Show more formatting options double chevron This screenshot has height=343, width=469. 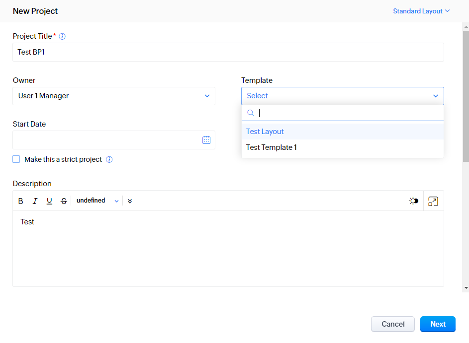pyautogui.click(x=130, y=201)
